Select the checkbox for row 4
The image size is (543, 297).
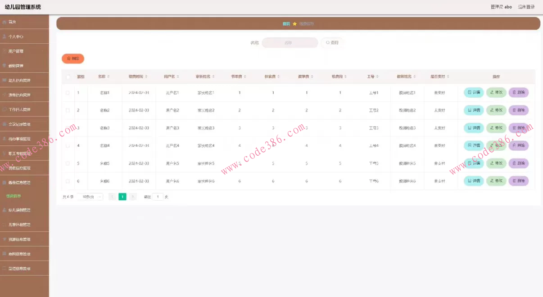coord(68,146)
